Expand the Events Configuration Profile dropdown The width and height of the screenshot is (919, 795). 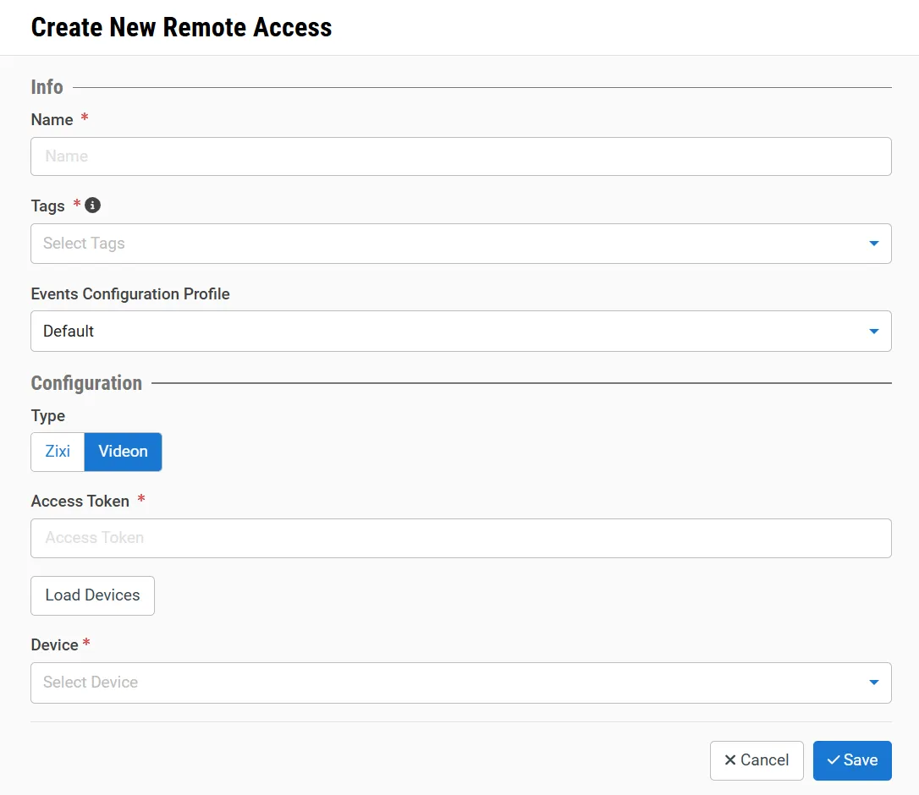(460, 331)
